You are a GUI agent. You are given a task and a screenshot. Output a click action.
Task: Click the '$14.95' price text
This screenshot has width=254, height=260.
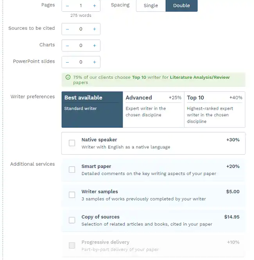pos(232,217)
